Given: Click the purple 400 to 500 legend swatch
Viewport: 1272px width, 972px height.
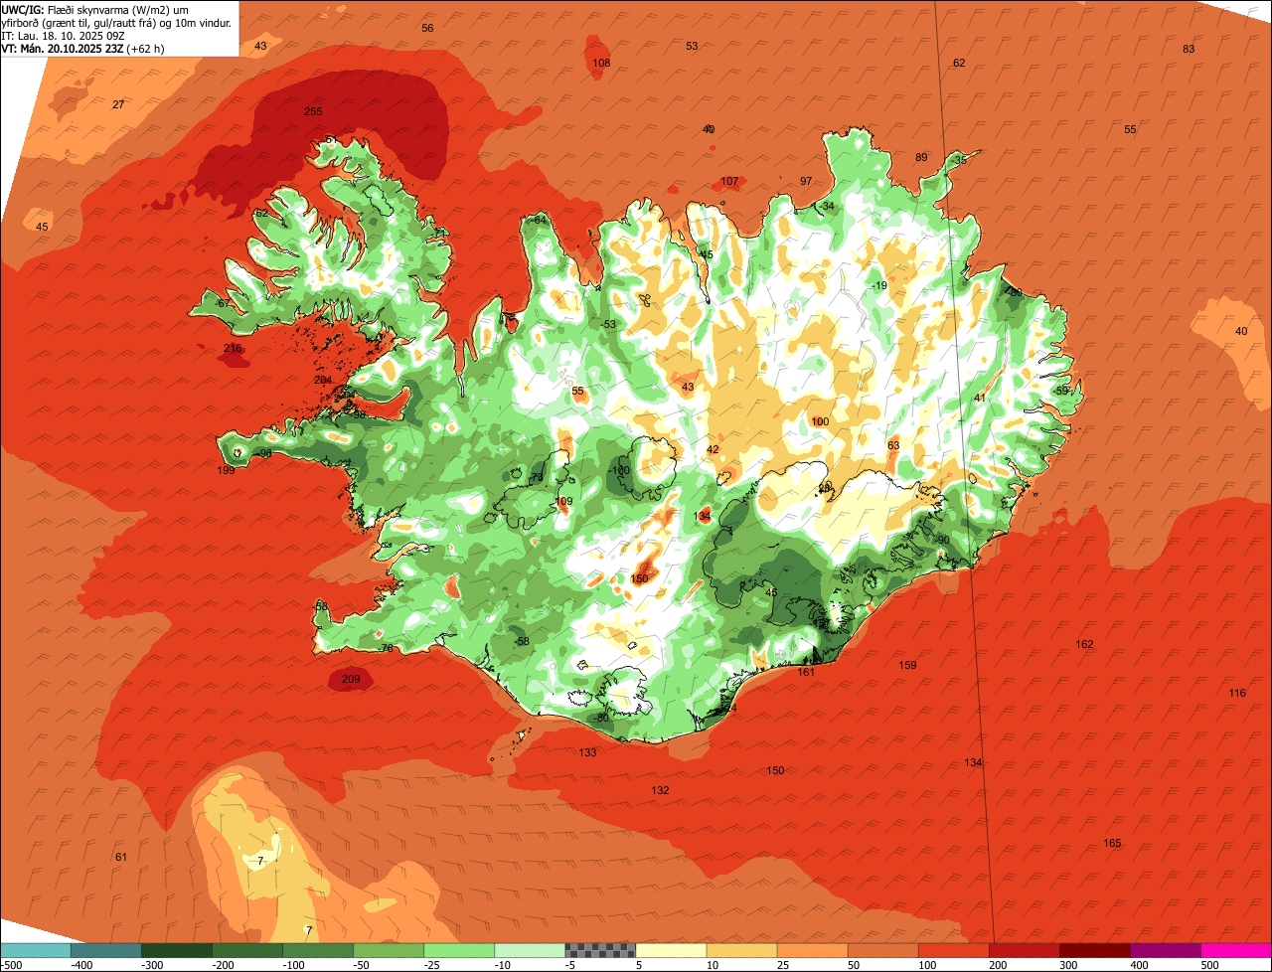Looking at the screenshot, I should click(x=1165, y=950).
